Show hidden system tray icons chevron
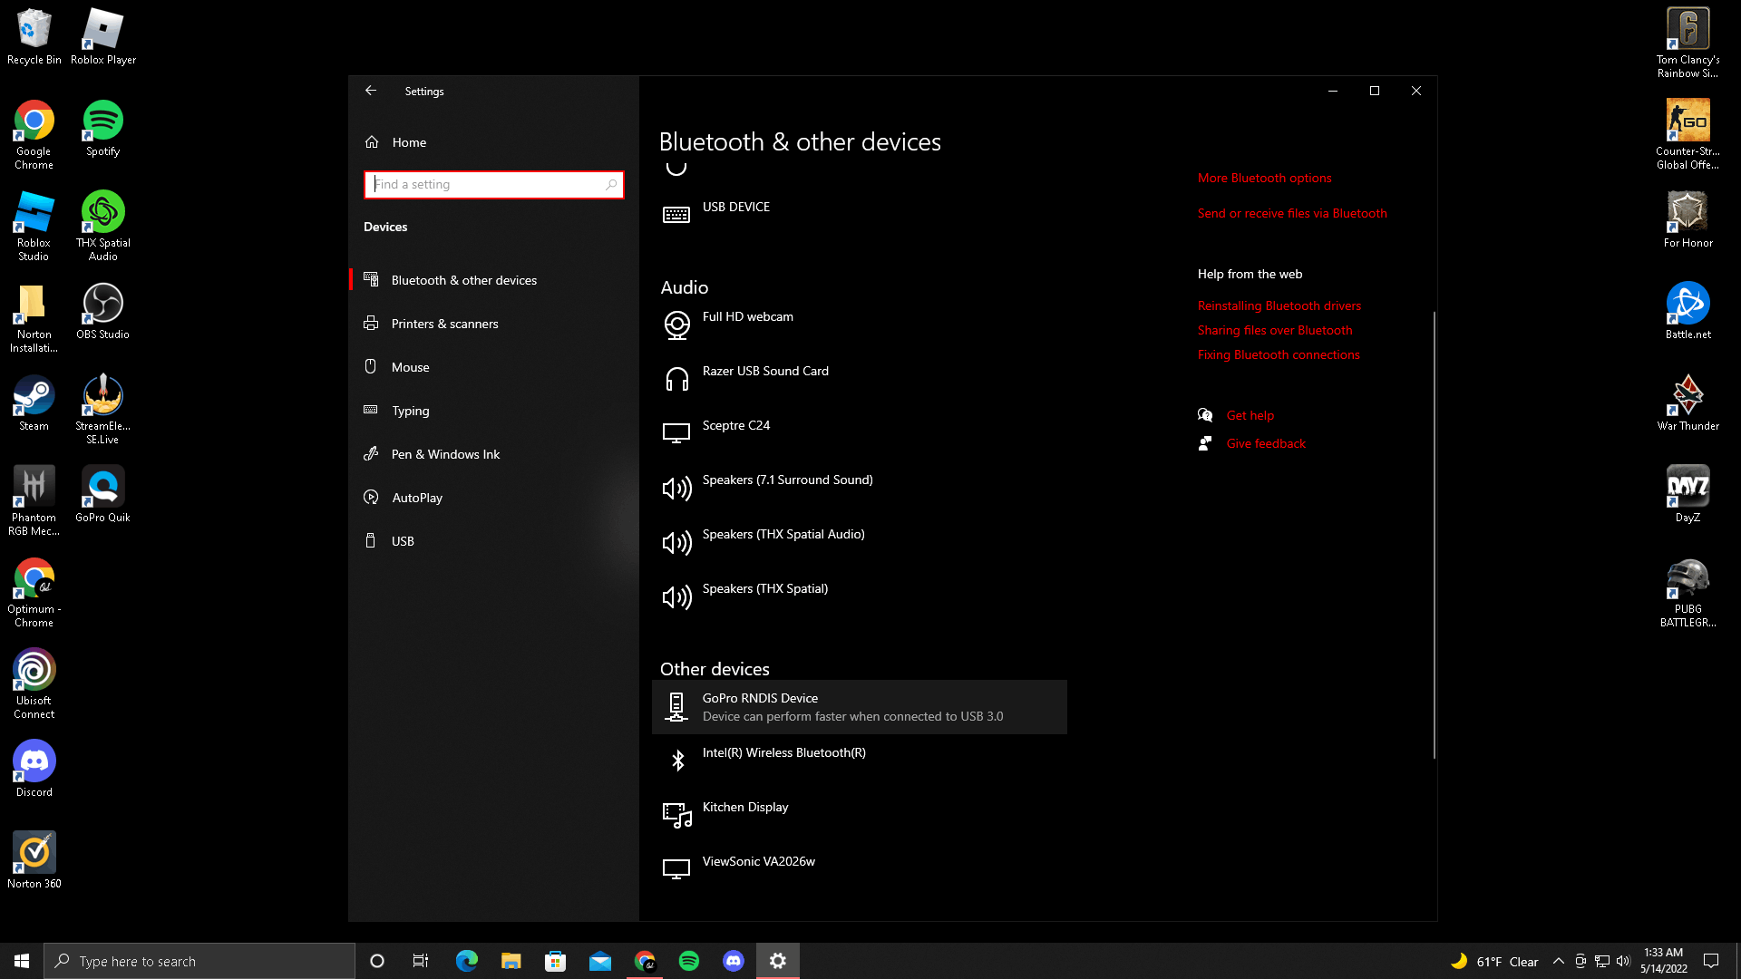 click(x=1558, y=961)
